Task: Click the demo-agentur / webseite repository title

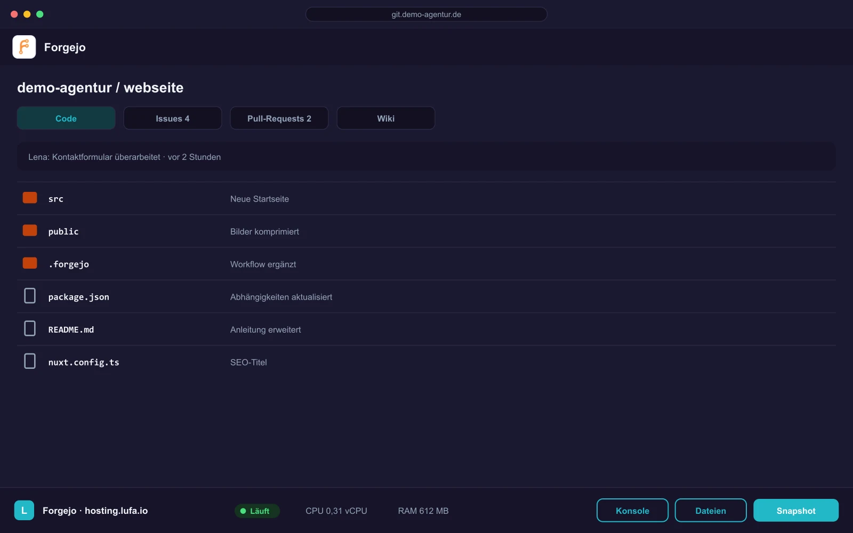Action: coord(100,87)
